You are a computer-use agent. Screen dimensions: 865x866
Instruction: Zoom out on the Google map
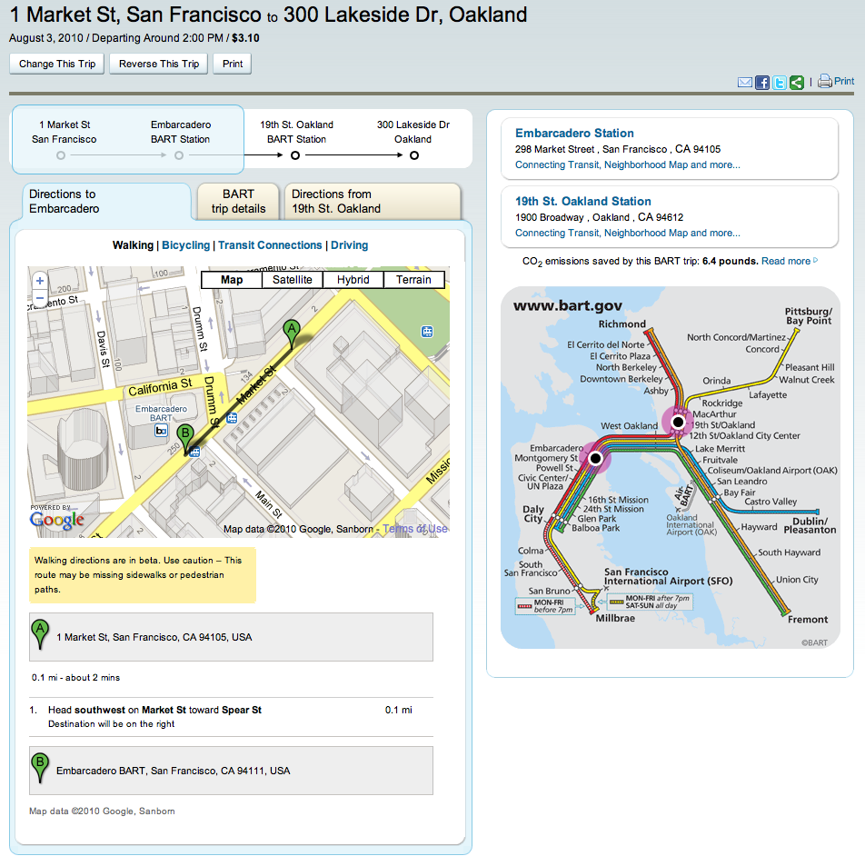tap(40, 298)
